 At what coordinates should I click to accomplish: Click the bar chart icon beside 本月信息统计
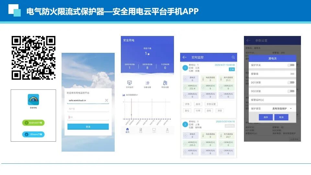(124, 95)
